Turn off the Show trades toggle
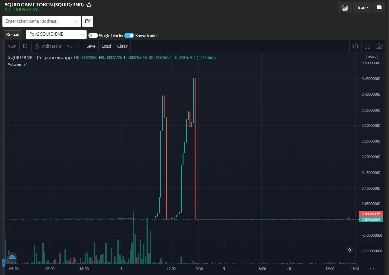 click(129, 36)
